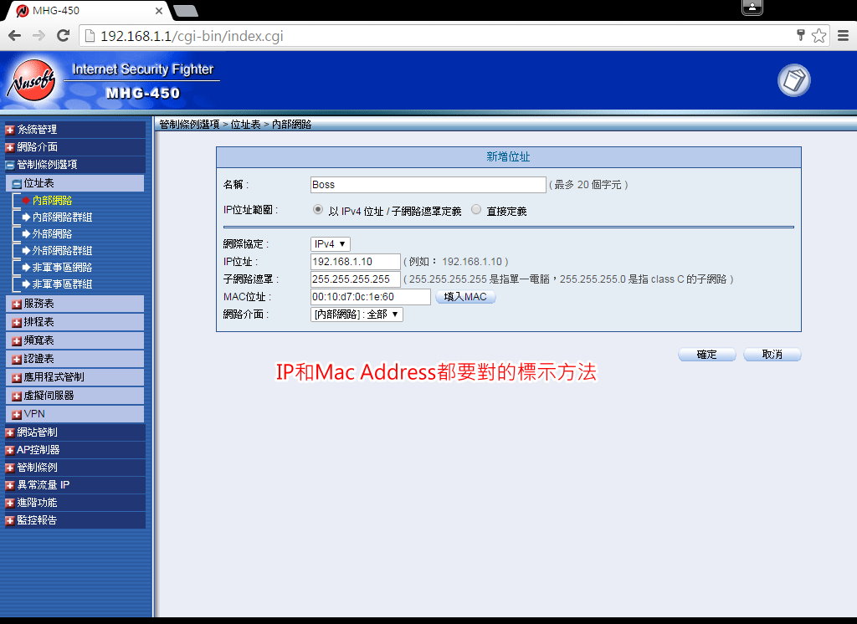Bookmark page with star icon
Viewport: 857px width, 624px height.
(819, 35)
